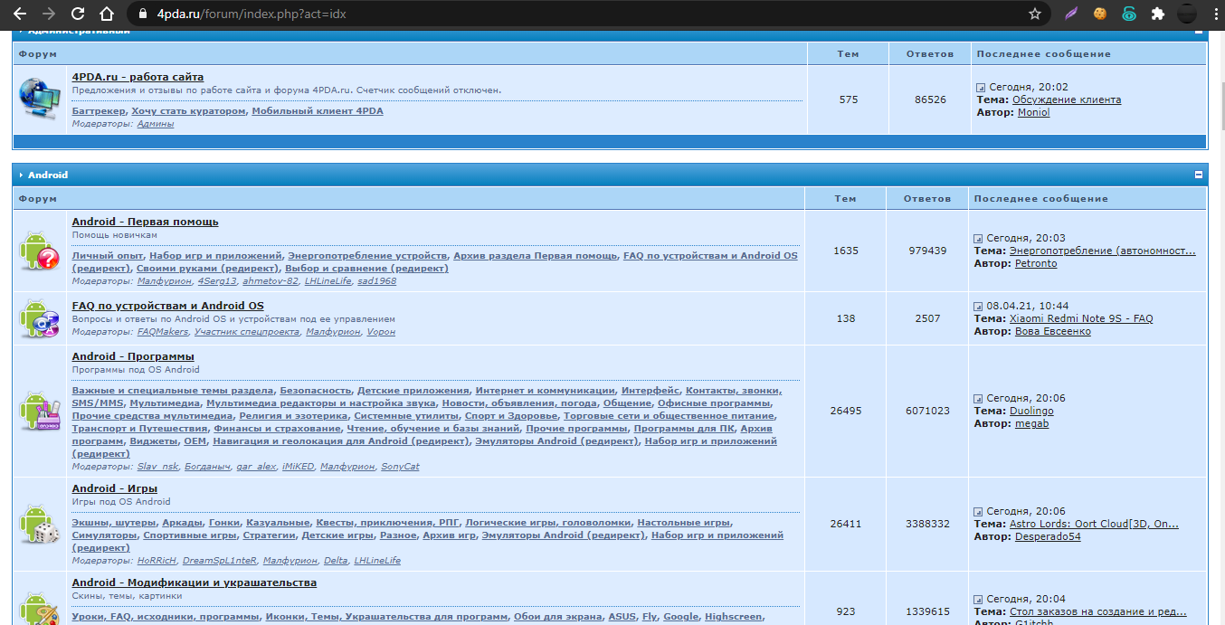Go to last post icon for Стол заказов
The width and height of the screenshot is (1225, 625).
click(x=978, y=599)
